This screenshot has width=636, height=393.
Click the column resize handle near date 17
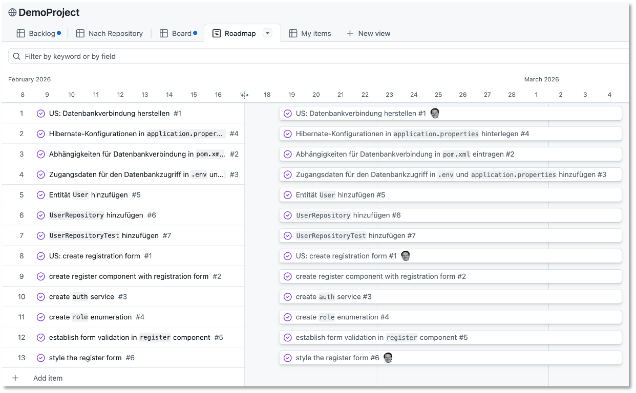point(244,95)
